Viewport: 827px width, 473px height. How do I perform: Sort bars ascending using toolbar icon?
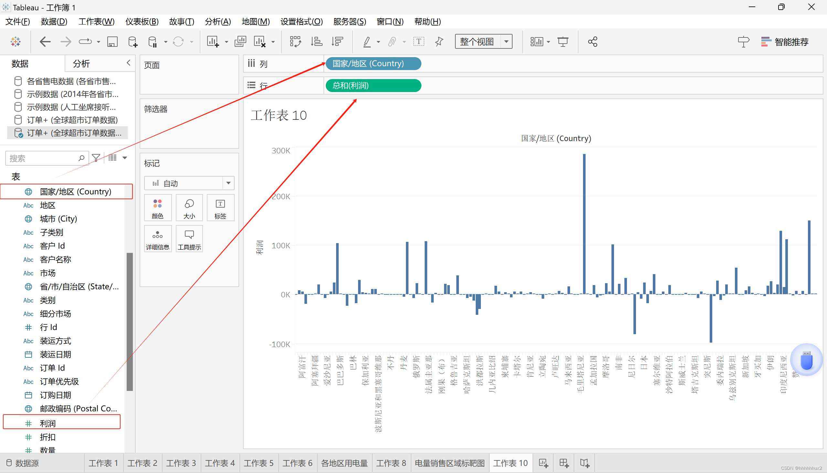pyautogui.click(x=316, y=42)
